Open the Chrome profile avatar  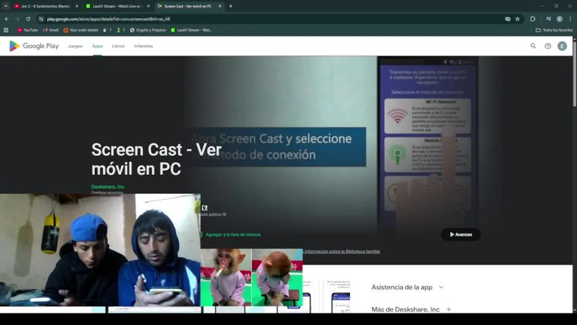tap(559, 19)
